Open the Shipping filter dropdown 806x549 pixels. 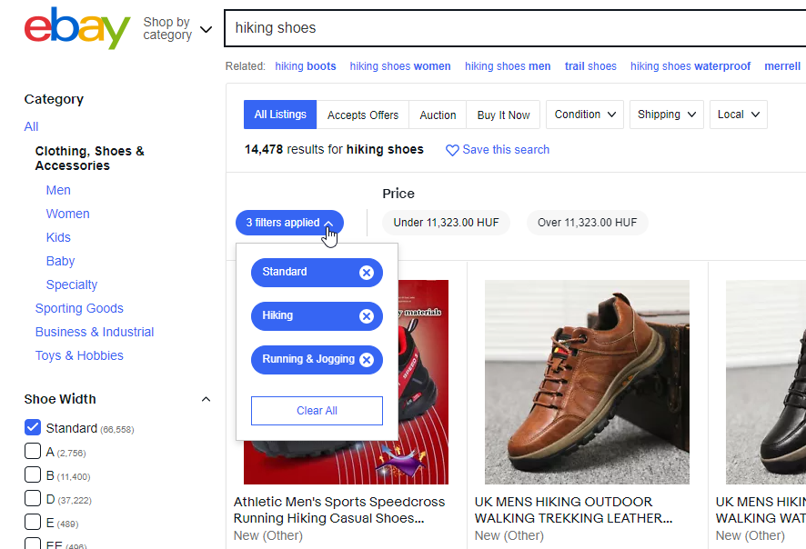(668, 115)
